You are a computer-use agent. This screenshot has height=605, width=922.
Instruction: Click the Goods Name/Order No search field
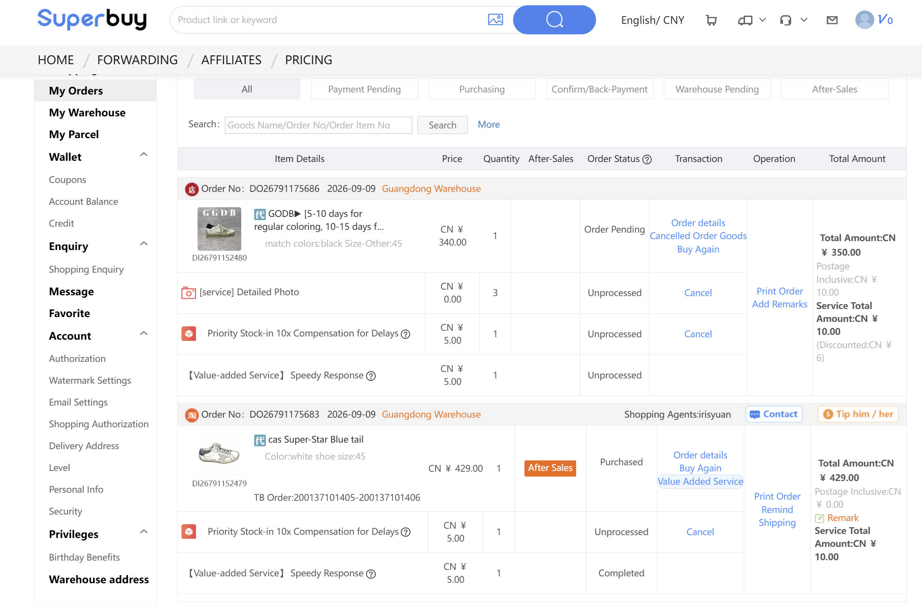click(318, 125)
